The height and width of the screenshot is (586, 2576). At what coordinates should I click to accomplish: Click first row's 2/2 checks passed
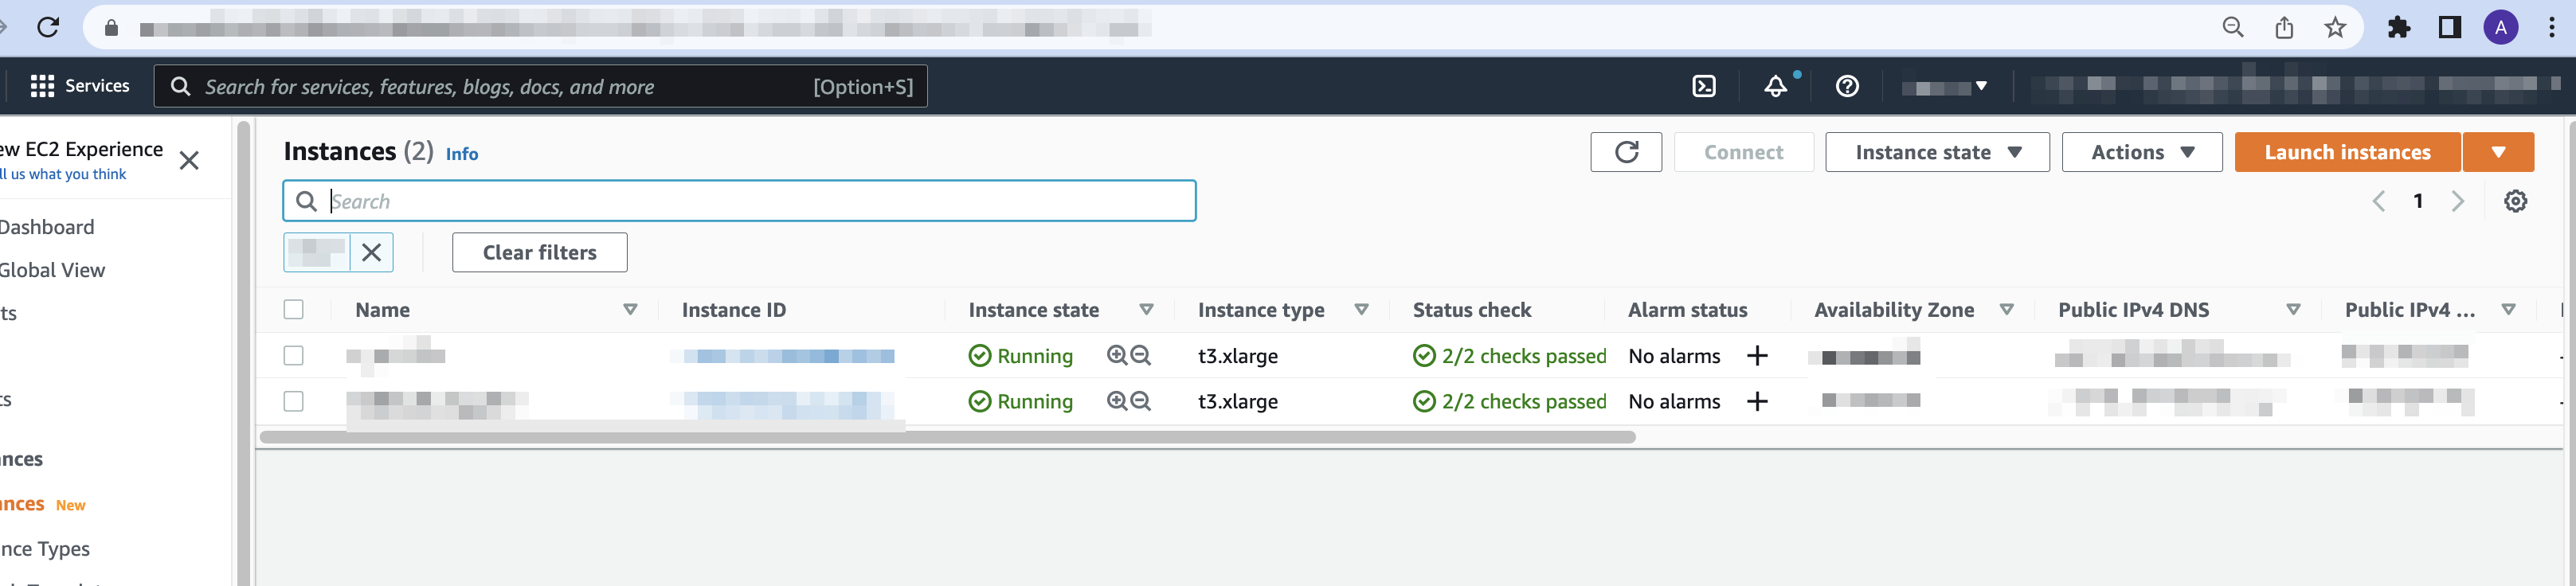tap(1509, 356)
